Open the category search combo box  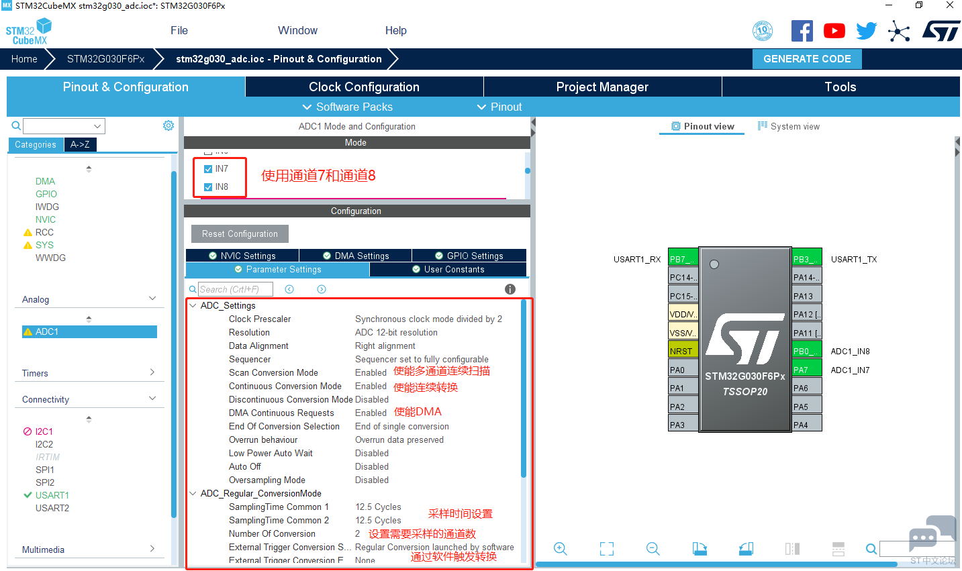pyautogui.click(x=64, y=126)
